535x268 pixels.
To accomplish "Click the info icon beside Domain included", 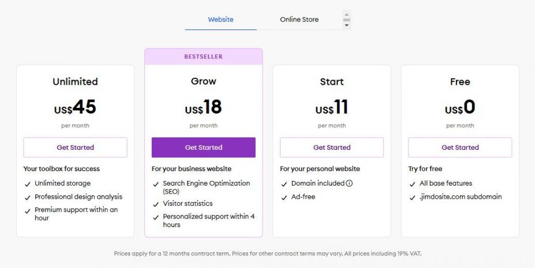I will coord(349,183).
